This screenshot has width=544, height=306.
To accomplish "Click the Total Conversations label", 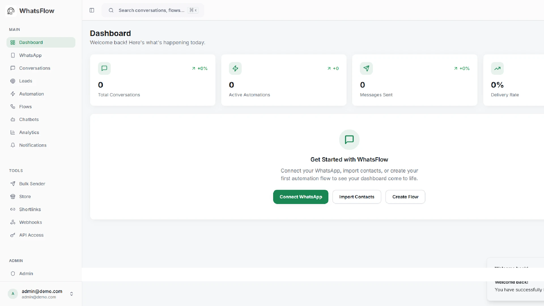I will point(119,95).
